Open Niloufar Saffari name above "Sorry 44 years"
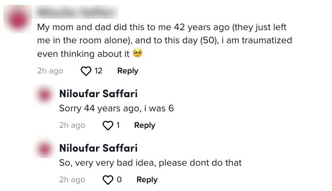 (x=98, y=94)
